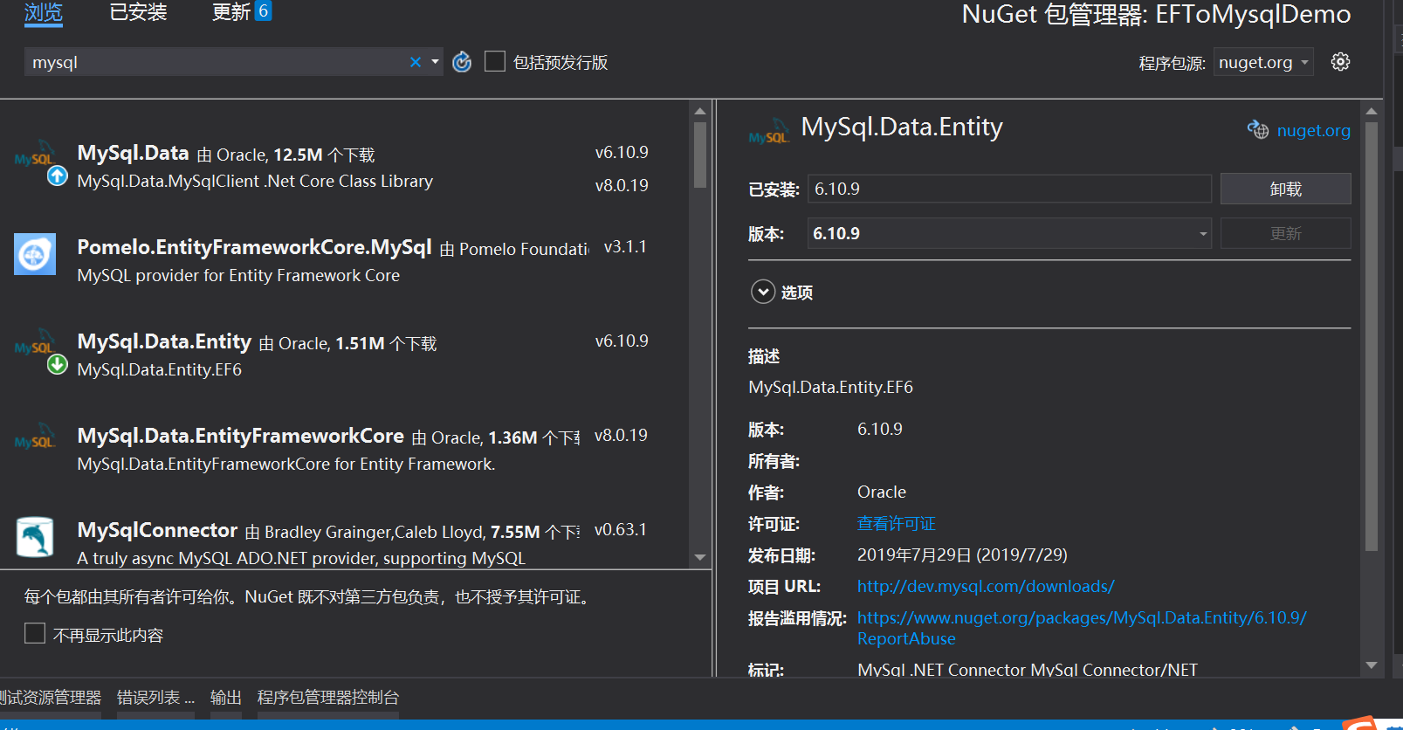Open package source settings gear

(x=1340, y=62)
